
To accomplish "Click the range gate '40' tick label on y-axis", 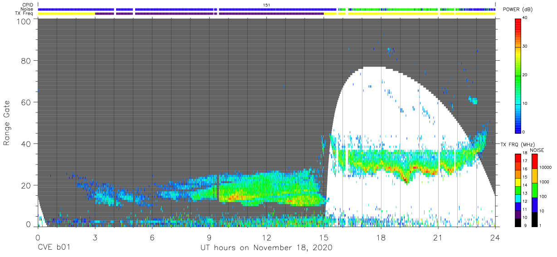I will coord(26,144).
